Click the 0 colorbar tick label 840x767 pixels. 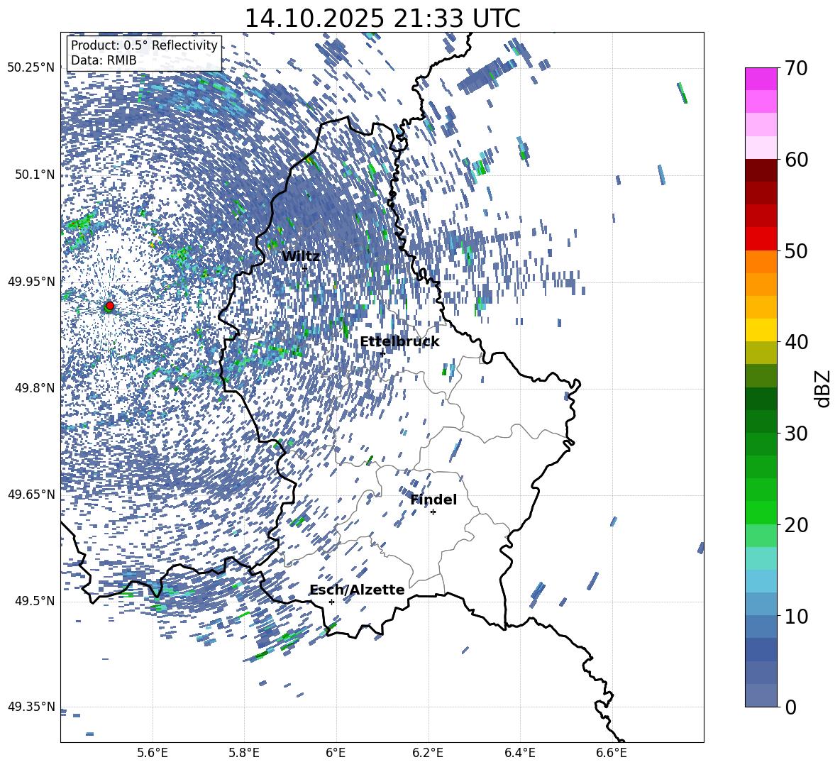click(x=790, y=707)
